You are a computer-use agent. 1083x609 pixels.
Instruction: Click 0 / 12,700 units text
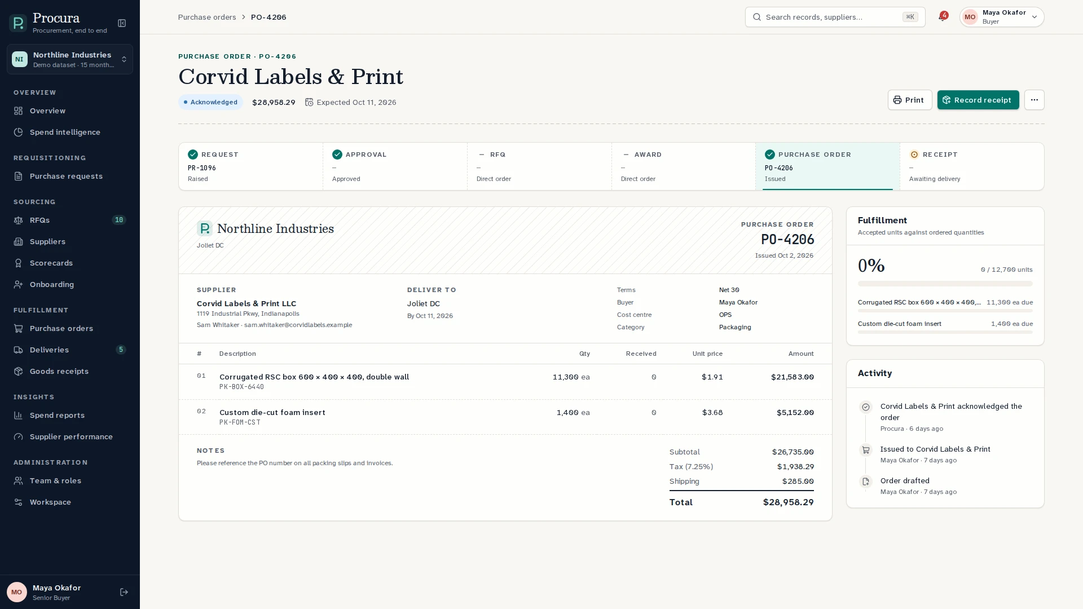(x=1006, y=270)
